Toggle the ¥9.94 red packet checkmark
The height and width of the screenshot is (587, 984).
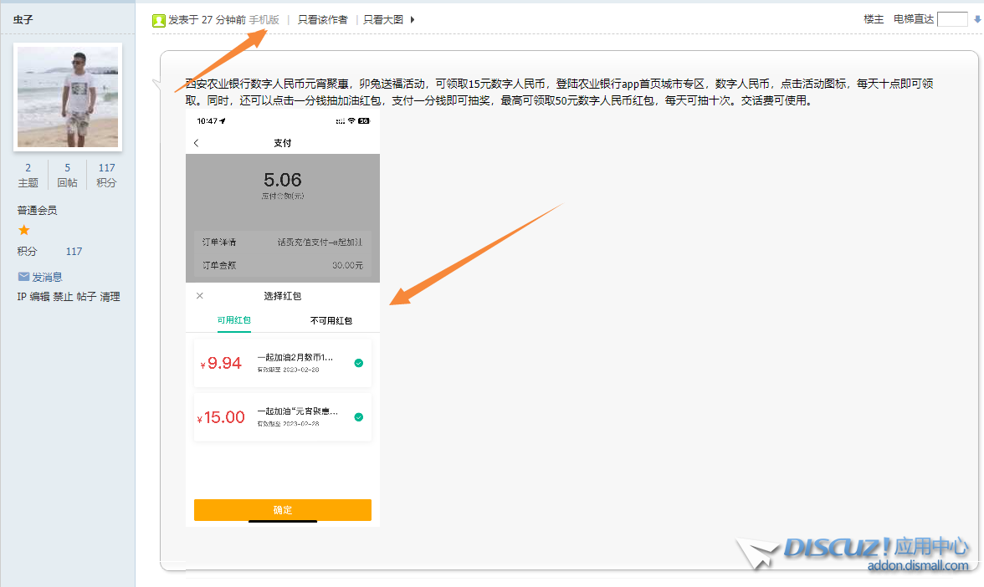coord(359,363)
